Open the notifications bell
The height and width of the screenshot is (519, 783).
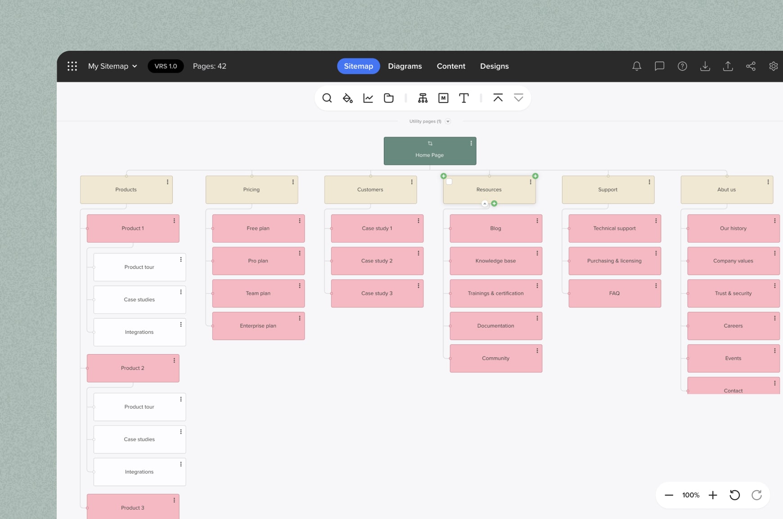pos(636,67)
